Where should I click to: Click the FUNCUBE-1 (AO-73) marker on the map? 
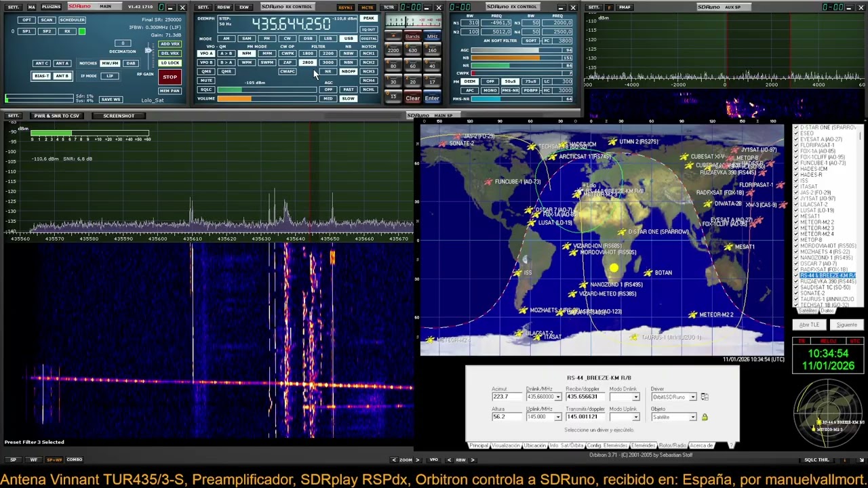pos(488,182)
